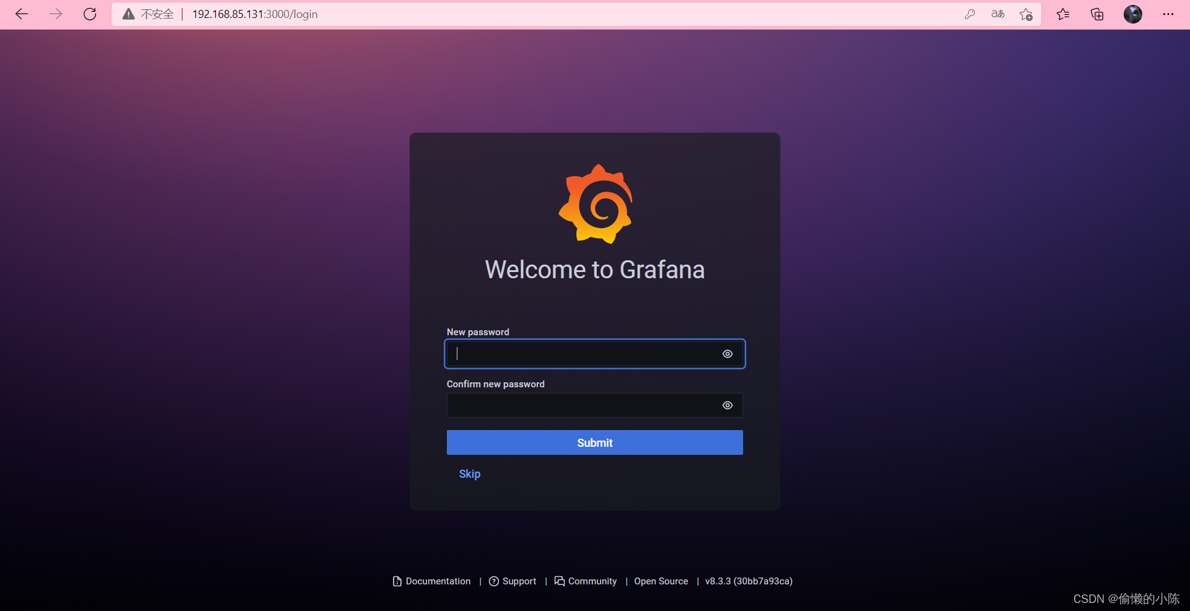Open the browser collections icon
1190x611 pixels.
(x=1097, y=14)
